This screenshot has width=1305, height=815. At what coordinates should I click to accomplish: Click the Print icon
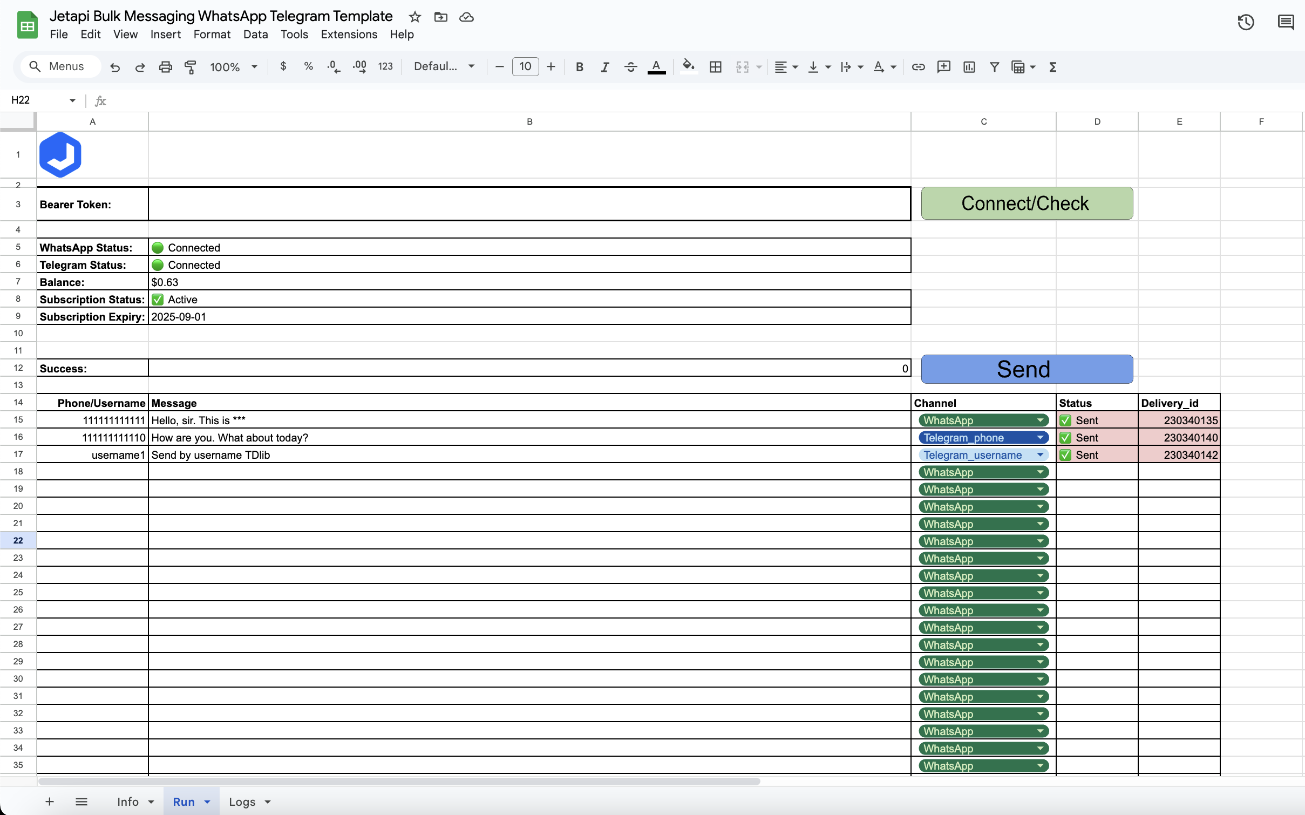[x=165, y=67]
